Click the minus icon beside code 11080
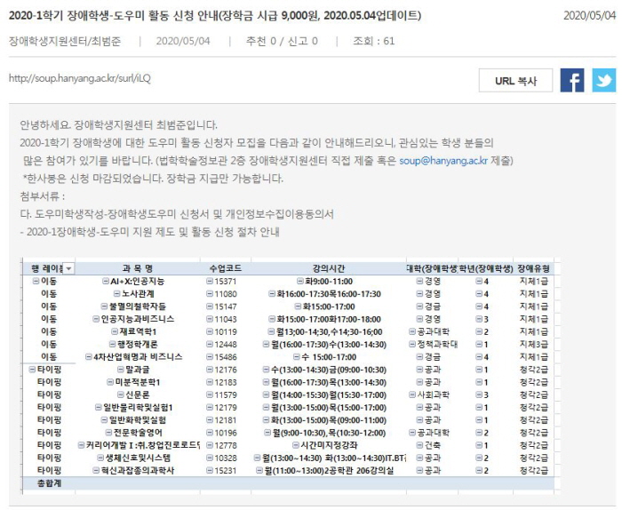Viewport: 622px width, 510px height. point(210,293)
